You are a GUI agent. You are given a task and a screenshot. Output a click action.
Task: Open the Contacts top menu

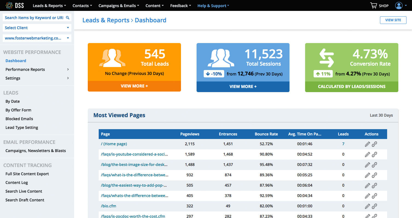pyautogui.click(x=82, y=5)
